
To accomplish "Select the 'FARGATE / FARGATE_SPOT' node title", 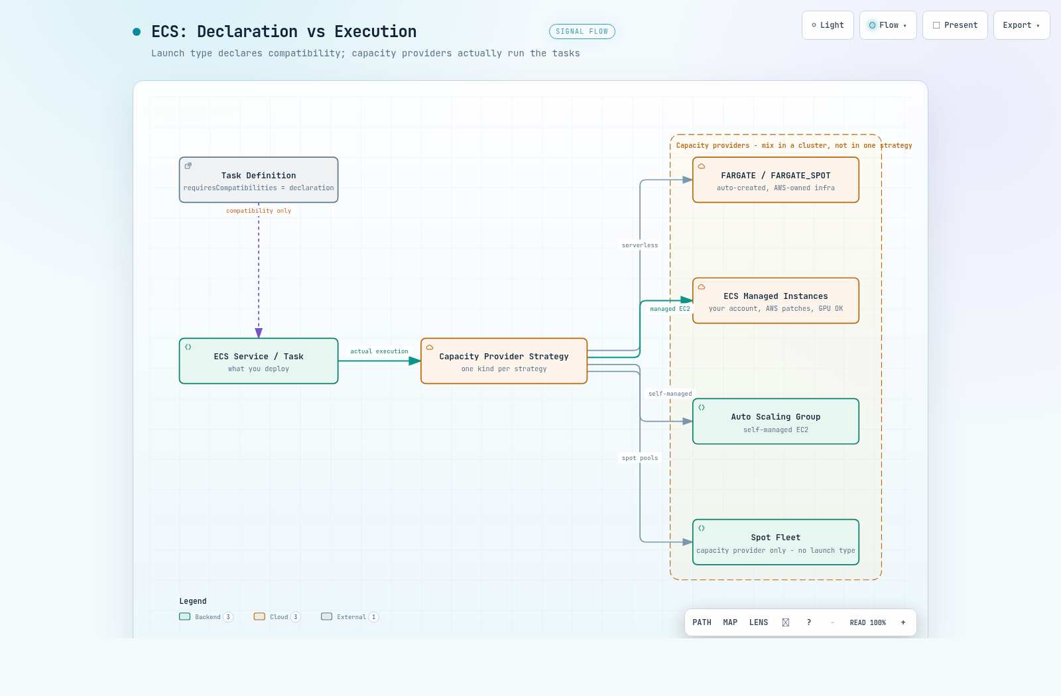I will click(776, 176).
